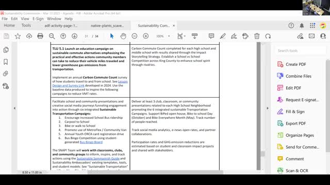The image size is (330, 185).
Task: Click the Add comment speech bubble
Action: point(211,36)
